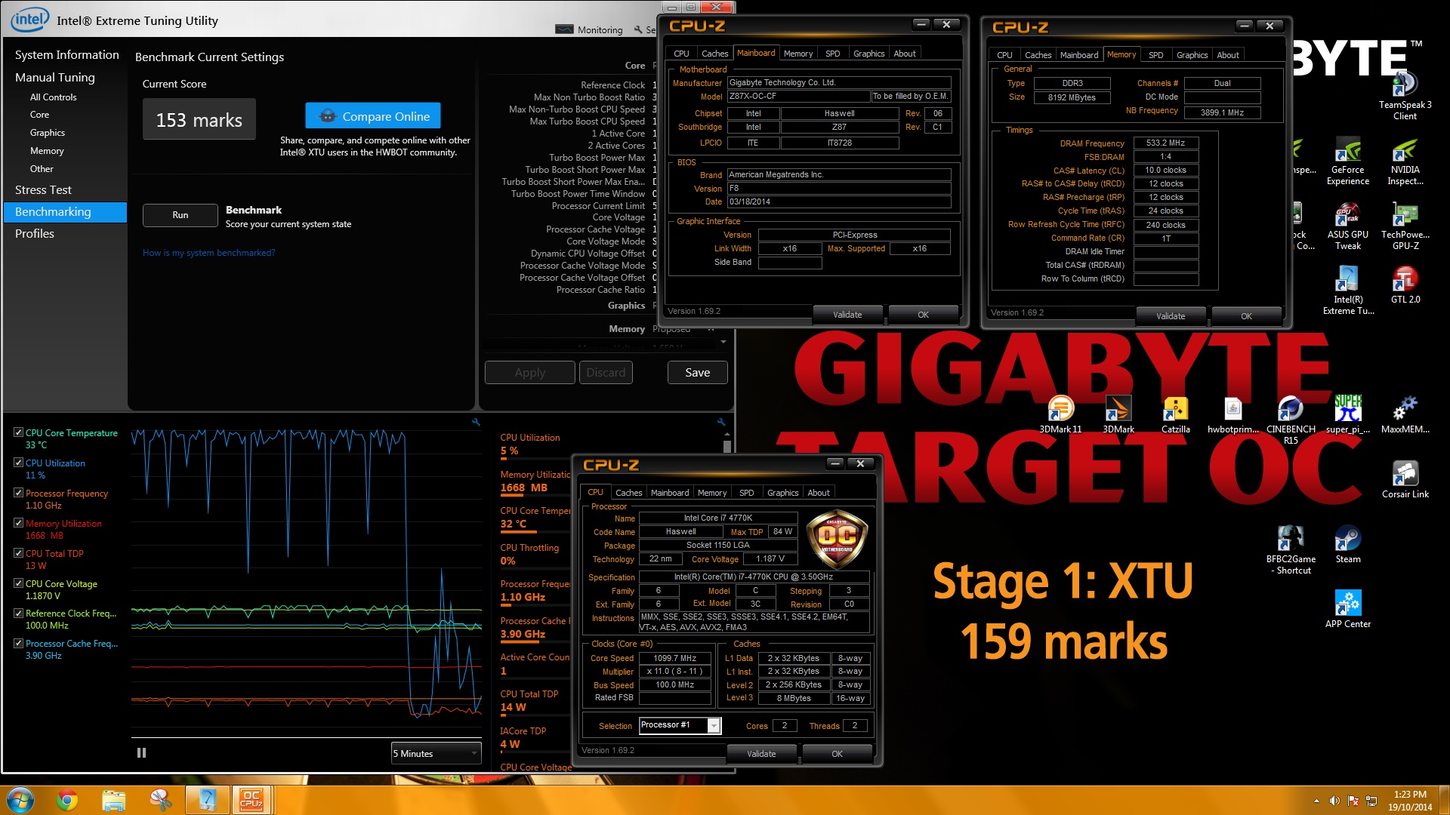Click the Show Desktop button on taskbar
1450x815 pixels.
(1445, 800)
